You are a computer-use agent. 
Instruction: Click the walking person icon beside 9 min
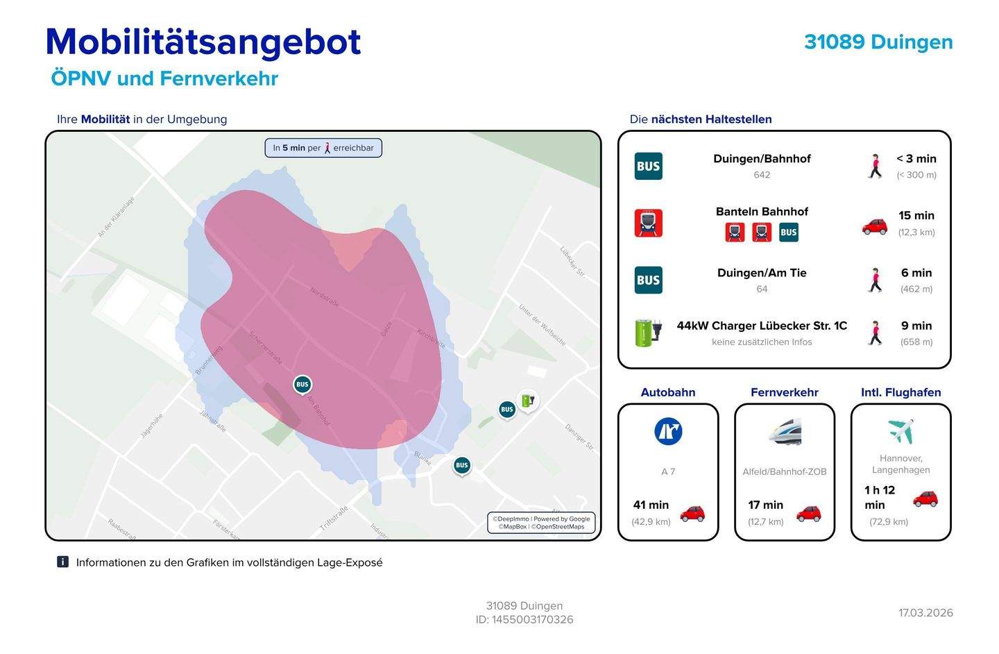876,333
